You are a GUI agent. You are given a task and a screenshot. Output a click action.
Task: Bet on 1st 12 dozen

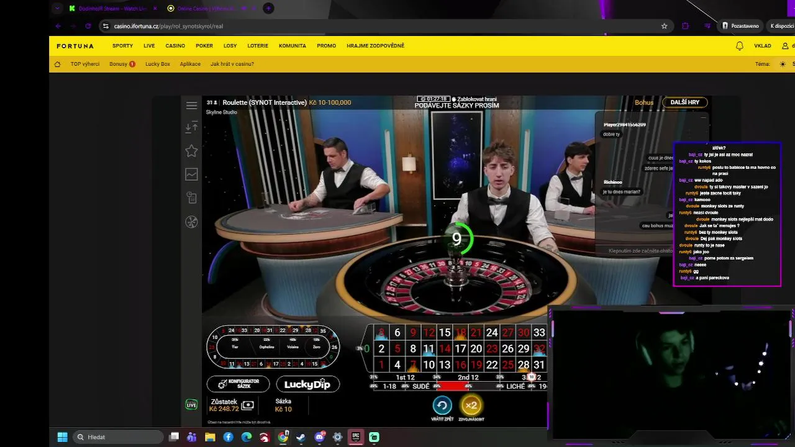tap(405, 377)
